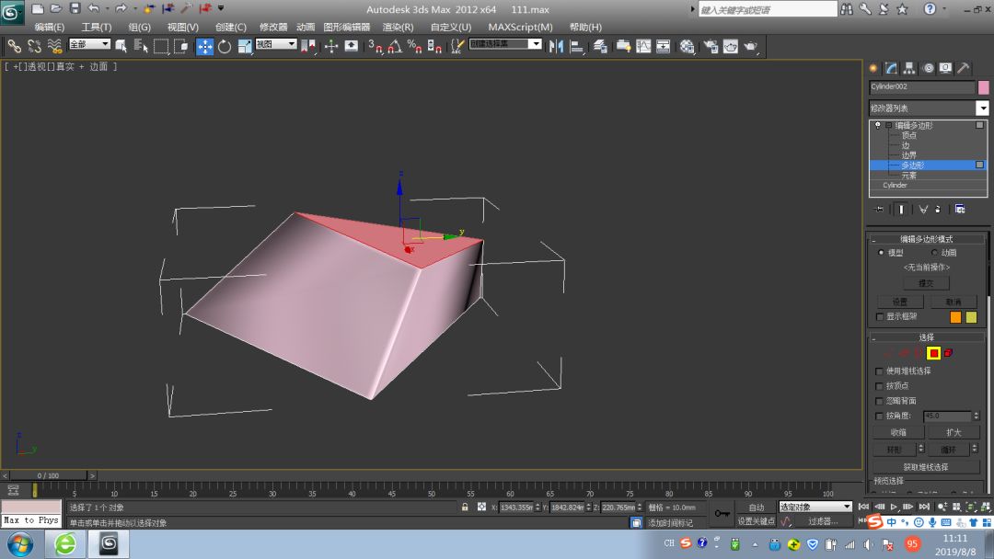This screenshot has width=994, height=559.
Task: Open the quick access toolbar dropdown arrow
Action: click(221, 8)
